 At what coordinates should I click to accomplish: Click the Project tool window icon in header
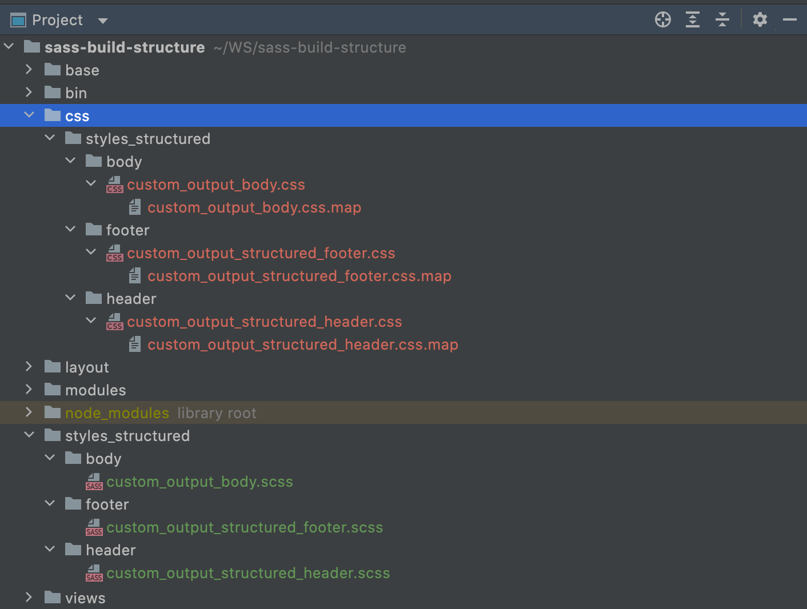point(18,19)
